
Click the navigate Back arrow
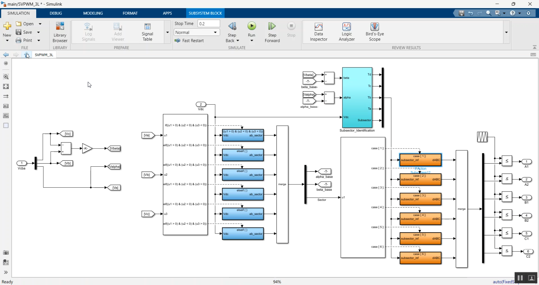[6, 55]
